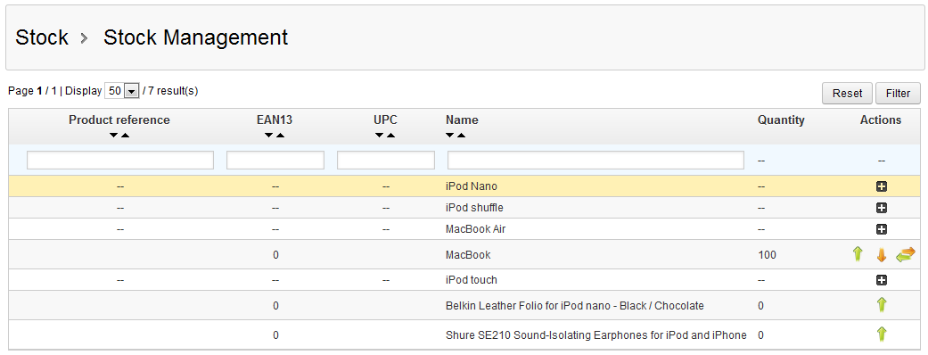This screenshot has width=928, height=355.
Task: Add stock for MacBook with green up arrow
Action: (x=857, y=255)
